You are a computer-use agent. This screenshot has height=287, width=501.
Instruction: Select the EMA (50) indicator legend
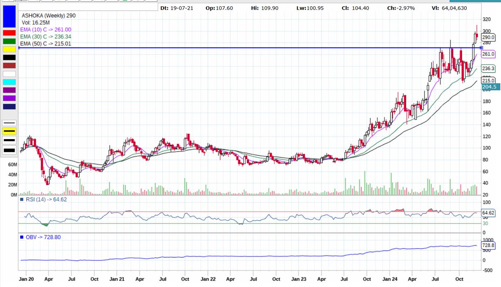point(46,43)
